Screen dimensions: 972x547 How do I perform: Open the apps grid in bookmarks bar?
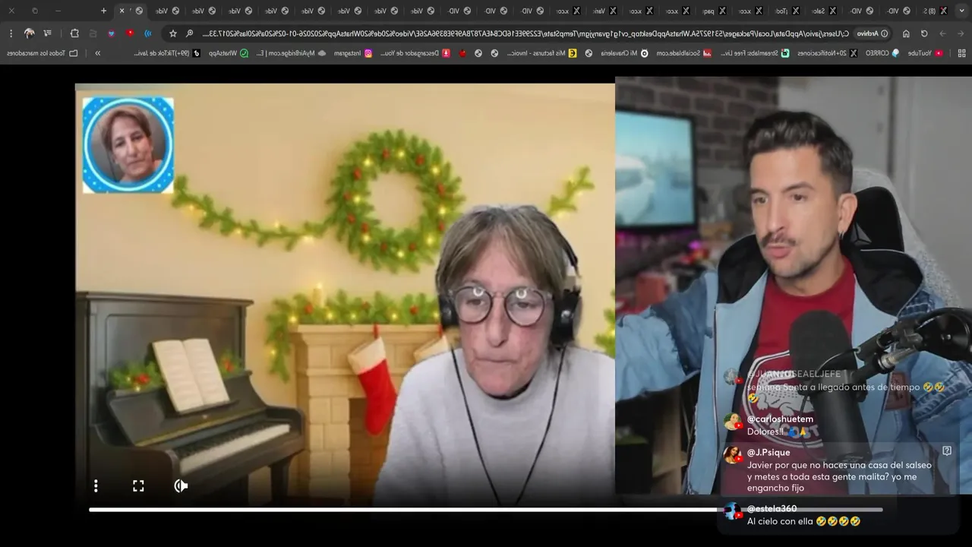point(962,53)
